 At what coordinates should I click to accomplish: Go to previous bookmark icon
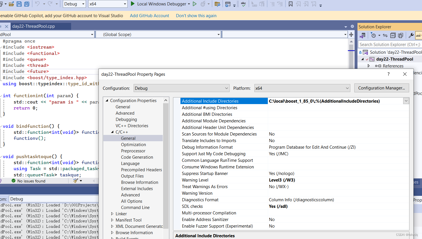point(298,4)
